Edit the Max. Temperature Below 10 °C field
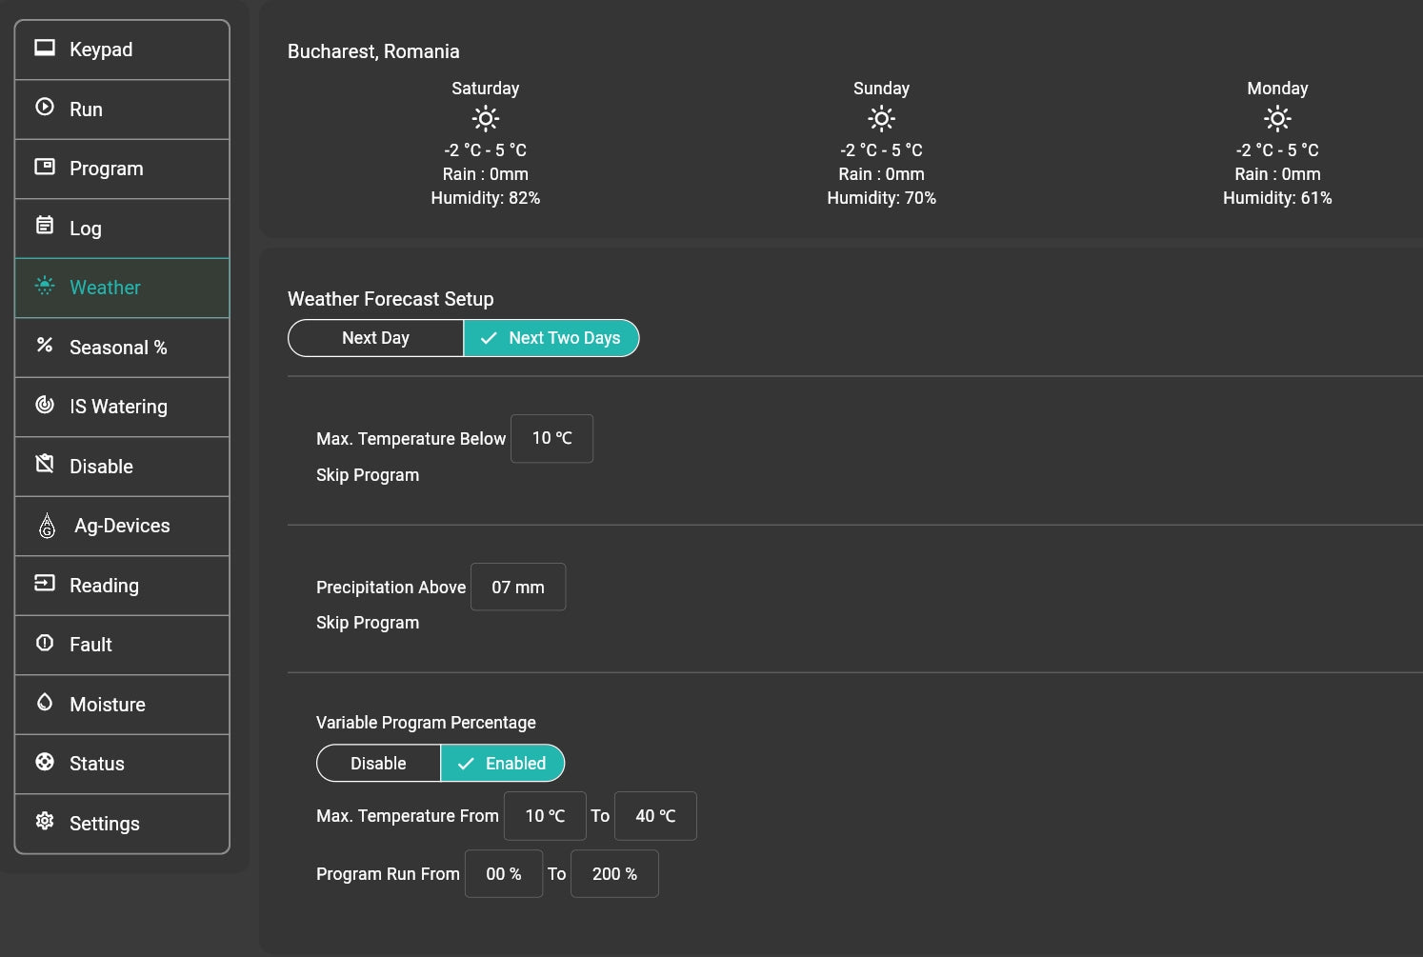Image resolution: width=1423 pixels, height=957 pixels. coord(551,439)
